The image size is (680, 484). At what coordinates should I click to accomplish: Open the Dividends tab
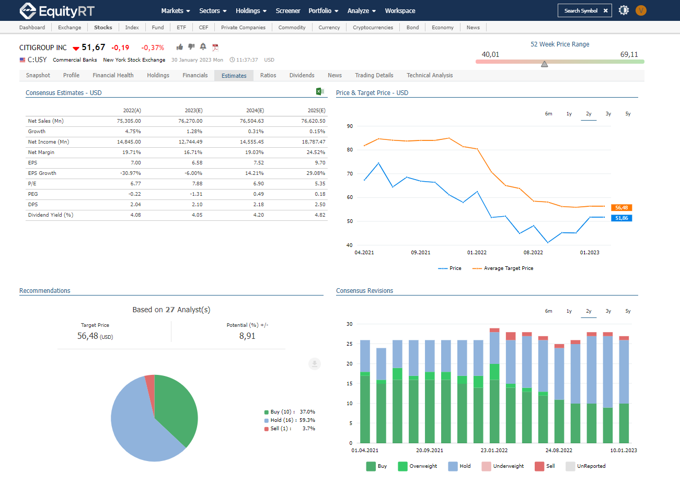click(302, 75)
